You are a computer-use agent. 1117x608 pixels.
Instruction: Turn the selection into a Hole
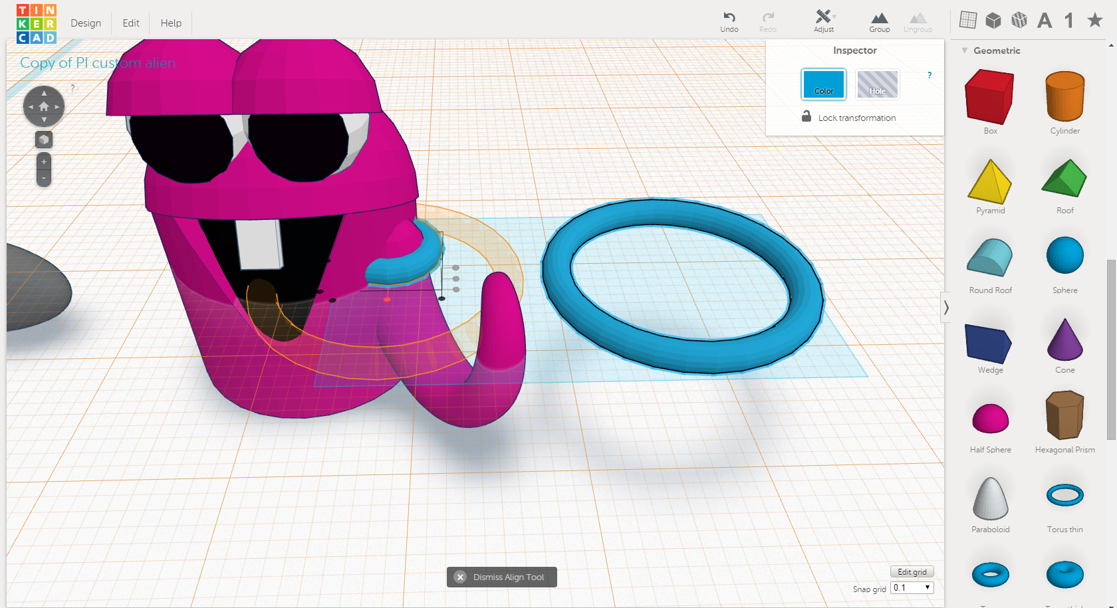pyautogui.click(x=878, y=84)
